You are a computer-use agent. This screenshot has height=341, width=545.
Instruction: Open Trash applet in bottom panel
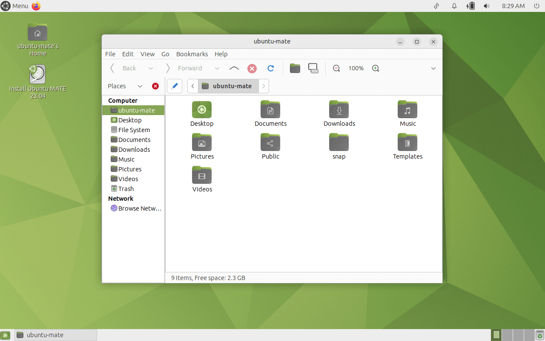(x=540, y=335)
